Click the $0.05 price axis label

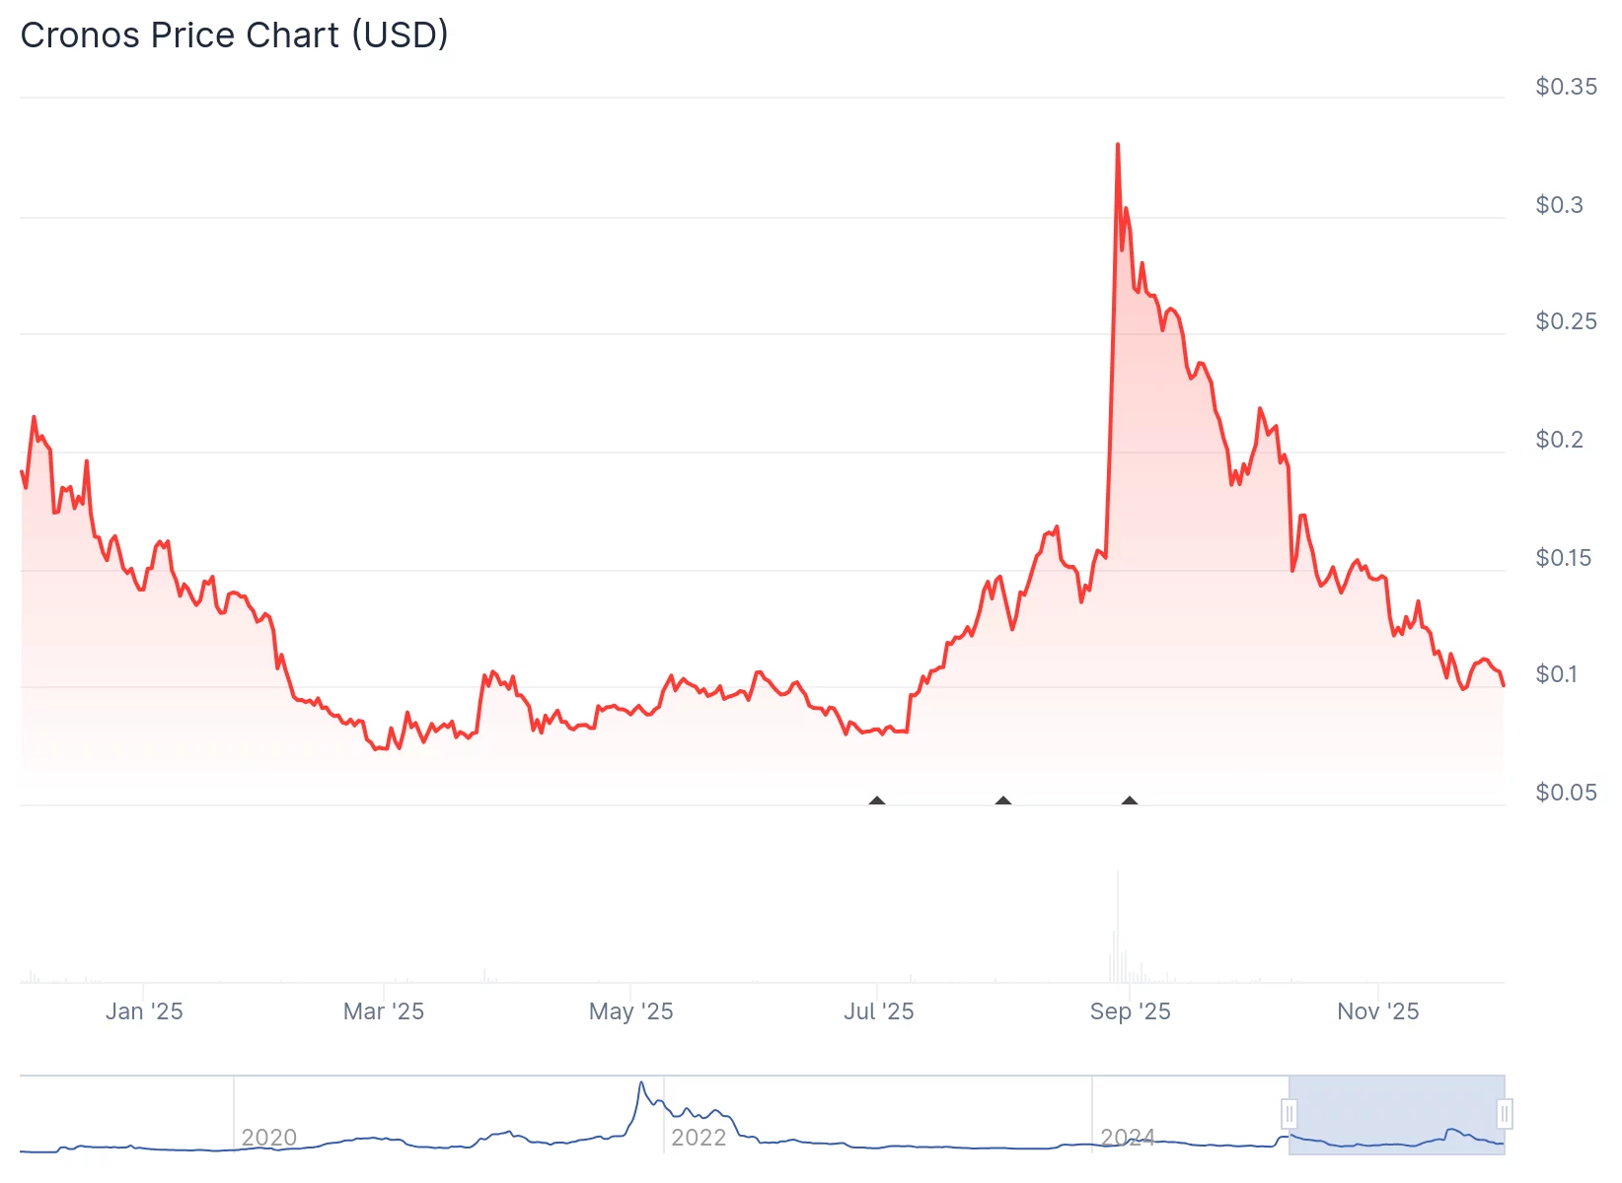(x=1566, y=793)
